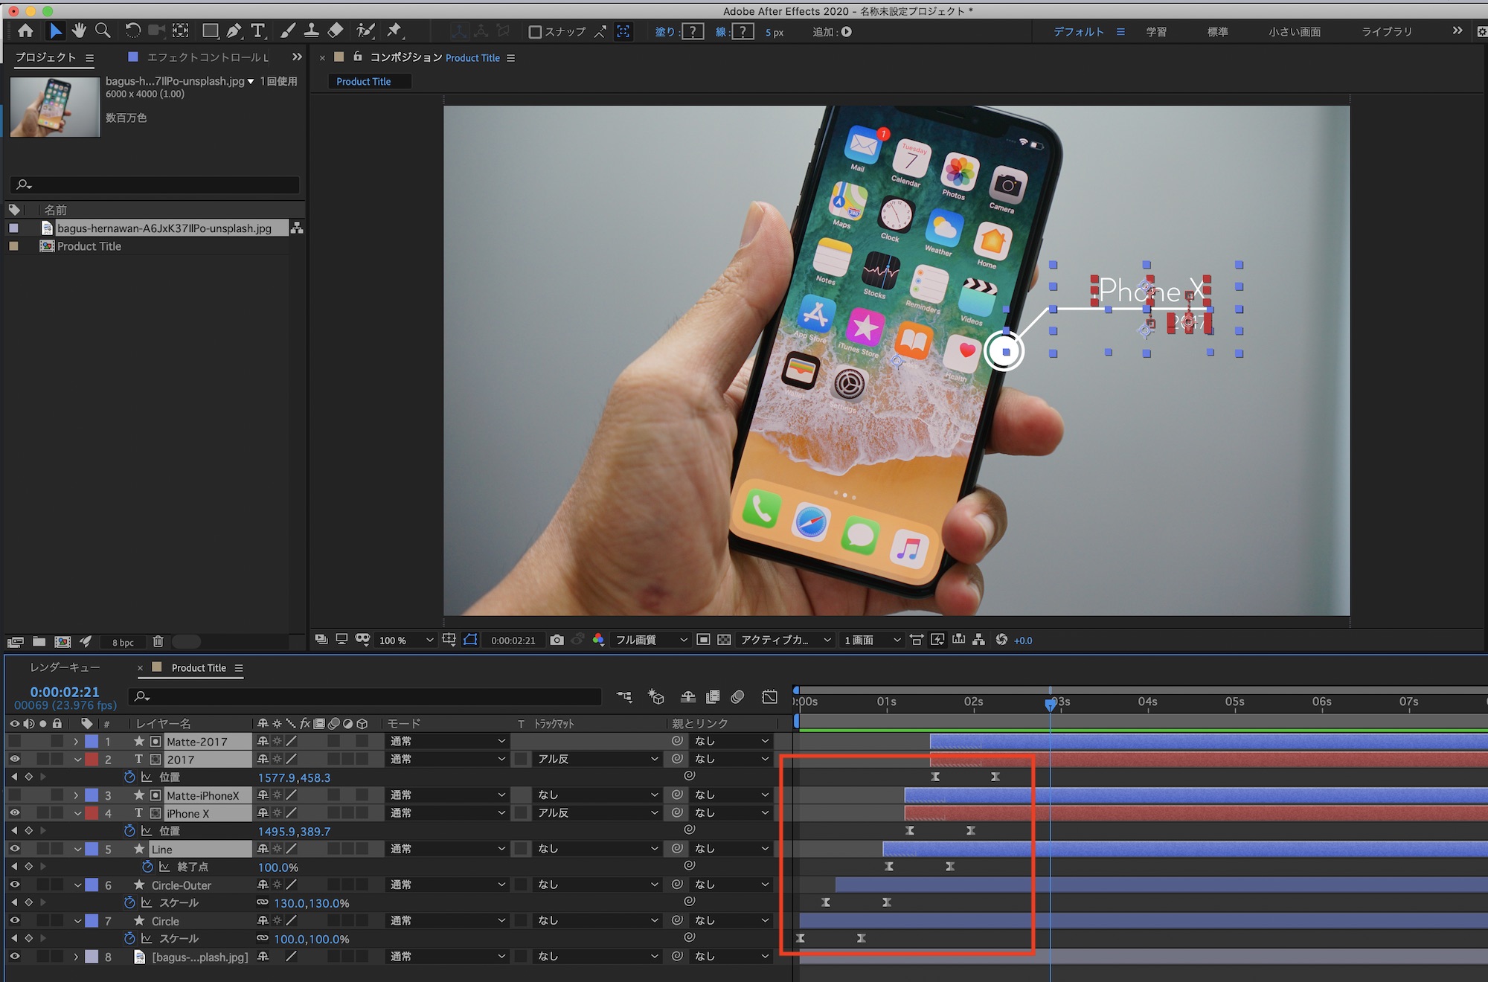This screenshot has height=982, width=1488.
Task: Hide the Circle-Outer layer visibility
Action: pyautogui.click(x=14, y=885)
